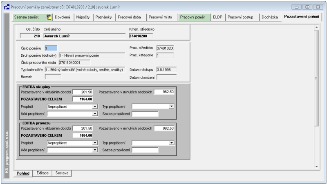
Task: Open the Sestava bottom tab
Action: pos(62,173)
